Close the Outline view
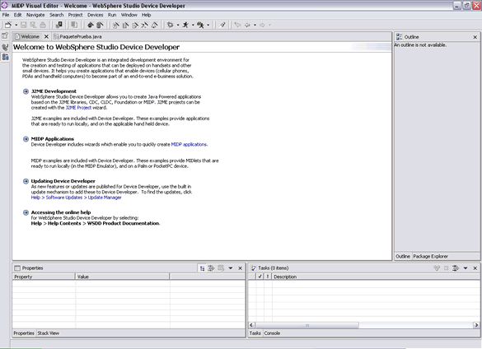This screenshot has height=349, width=482. point(475,37)
